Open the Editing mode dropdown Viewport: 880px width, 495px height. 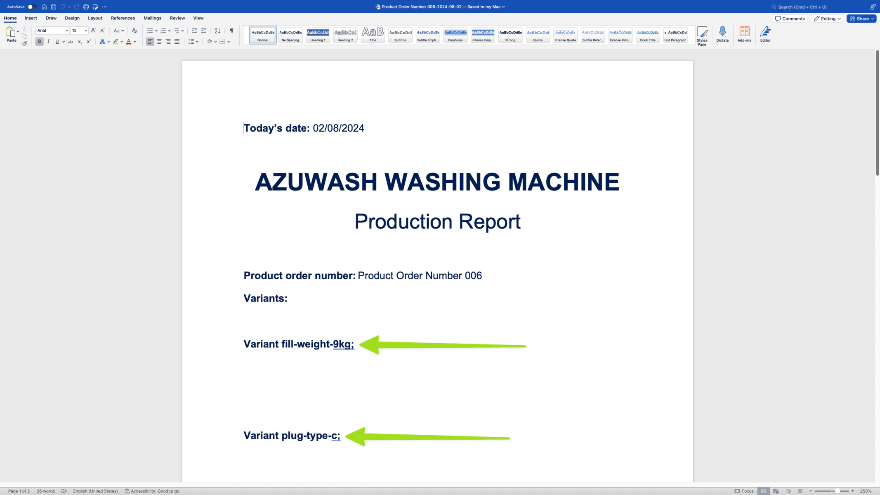click(827, 19)
